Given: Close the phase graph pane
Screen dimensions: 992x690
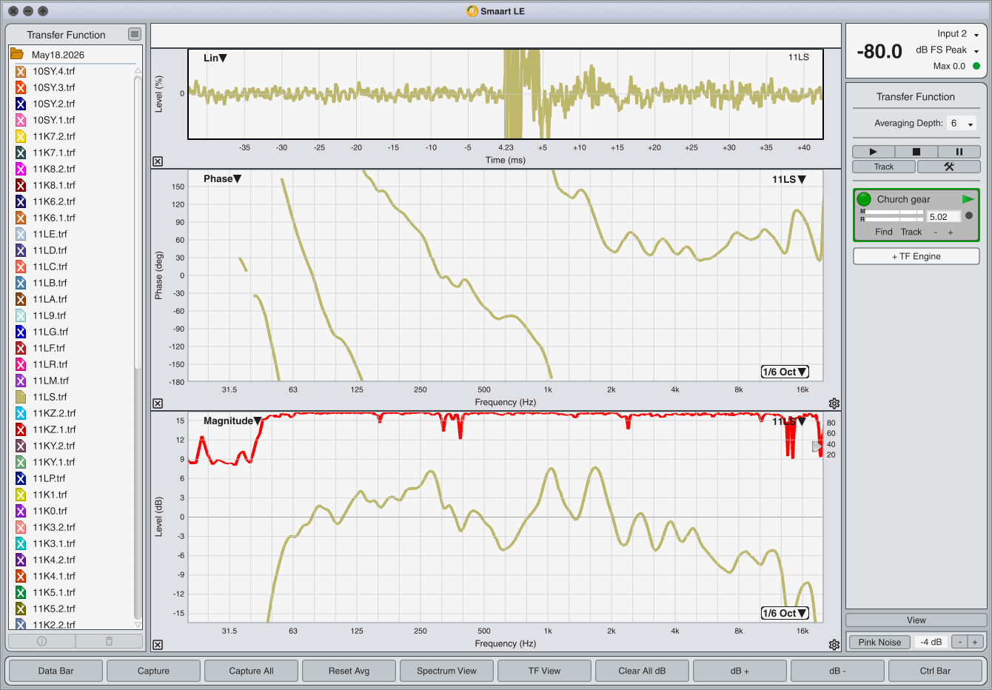Looking at the screenshot, I should pyautogui.click(x=158, y=403).
